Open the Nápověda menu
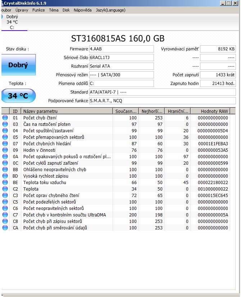 click(x=83, y=10)
